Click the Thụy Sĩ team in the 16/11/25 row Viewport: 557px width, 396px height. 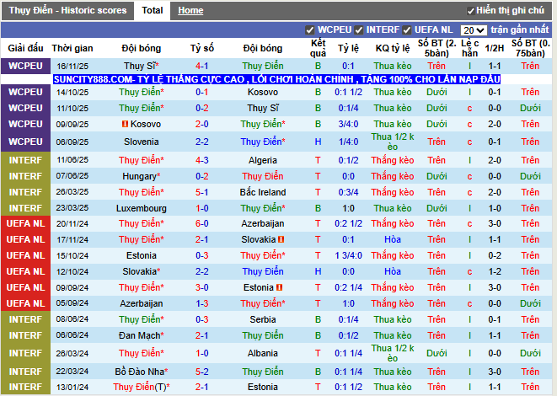click(x=141, y=66)
